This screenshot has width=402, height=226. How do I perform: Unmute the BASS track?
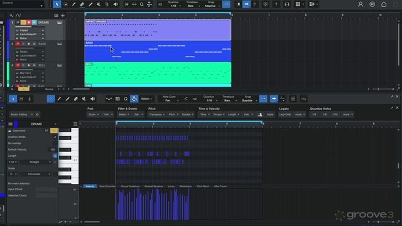pyautogui.click(x=18, y=44)
